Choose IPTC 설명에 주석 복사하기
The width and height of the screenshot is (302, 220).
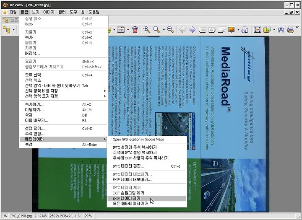pos(147,147)
